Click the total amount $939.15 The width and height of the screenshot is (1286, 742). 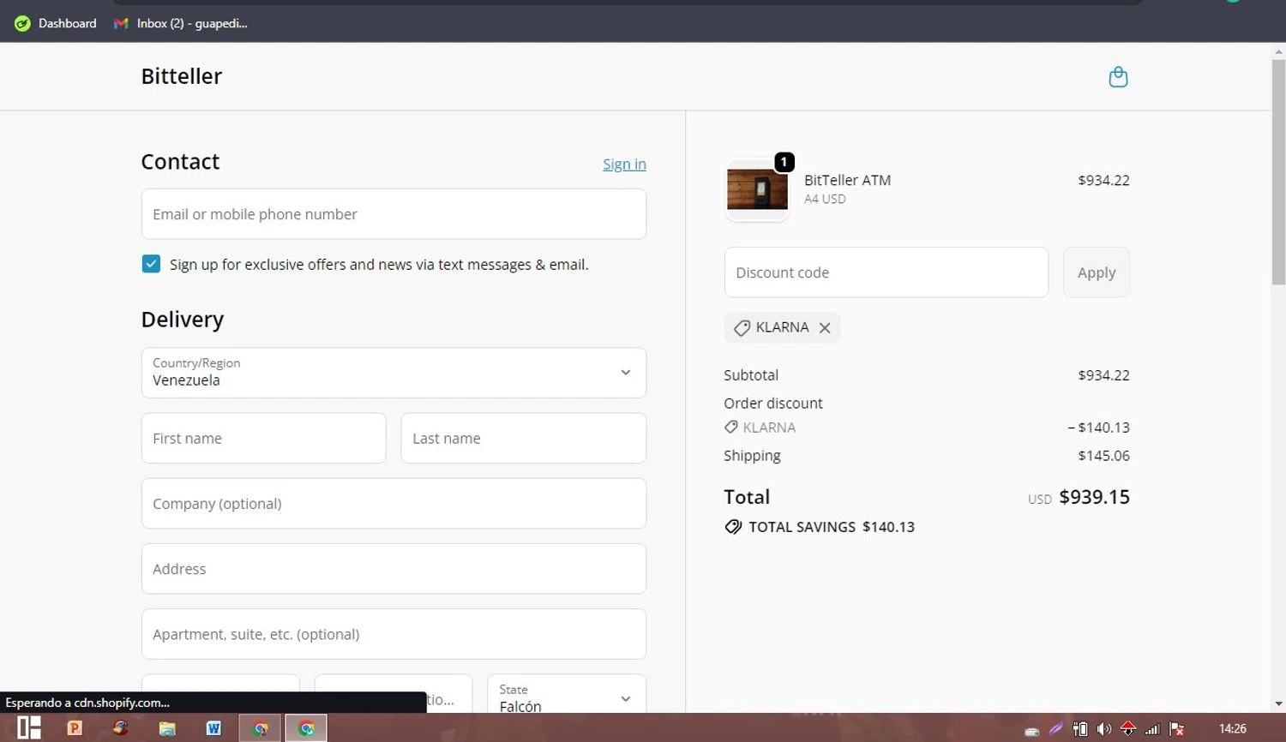click(x=1094, y=497)
